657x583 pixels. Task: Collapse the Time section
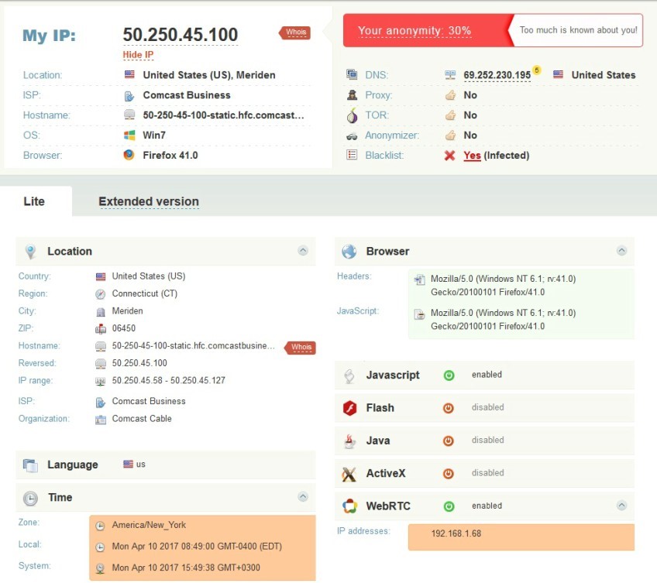pyautogui.click(x=303, y=497)
